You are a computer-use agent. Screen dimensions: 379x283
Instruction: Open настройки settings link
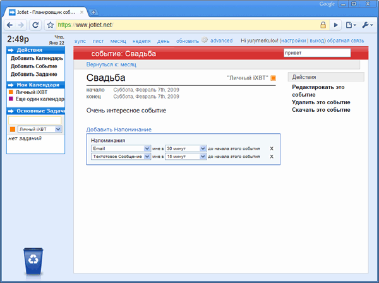[294, 40]
